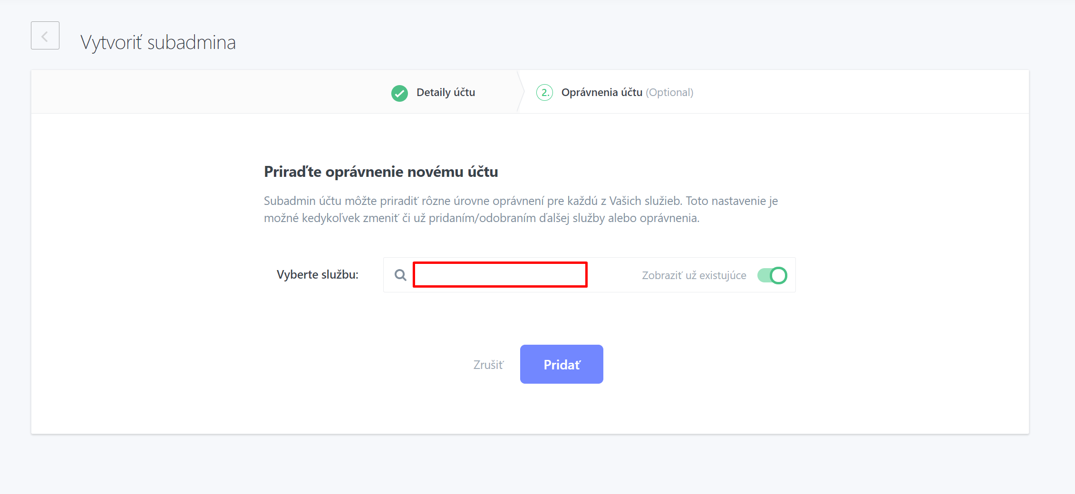Screen dimensions: 1075x494
Task: Click the circled step number 2 icon
Action: [x=544, y=92]
